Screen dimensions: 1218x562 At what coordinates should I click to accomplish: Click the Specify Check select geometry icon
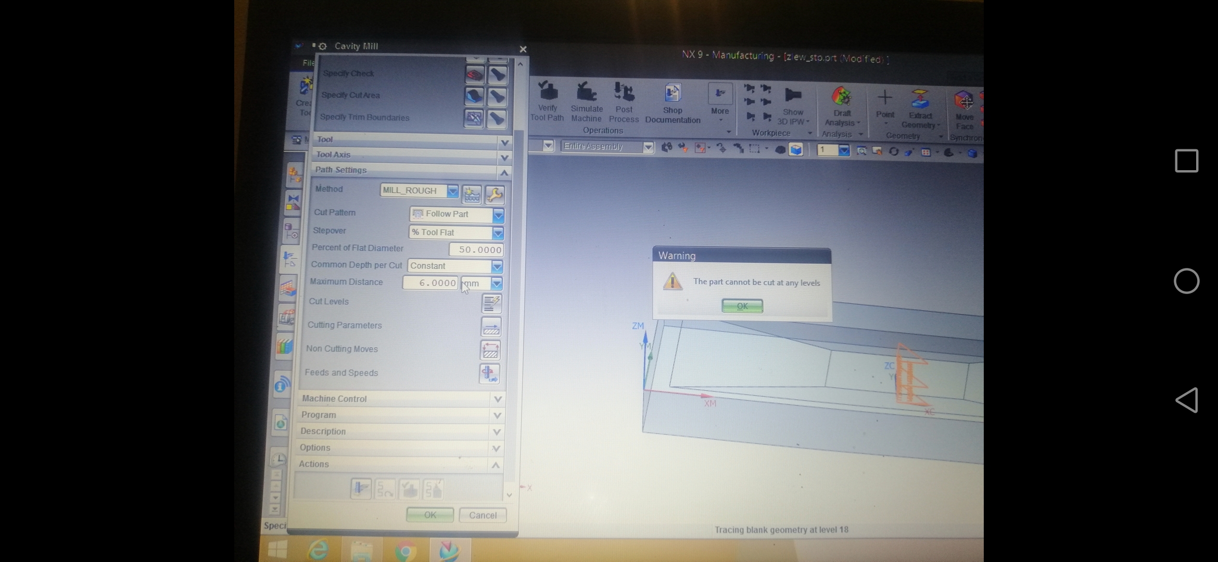[x=474, y=75]
